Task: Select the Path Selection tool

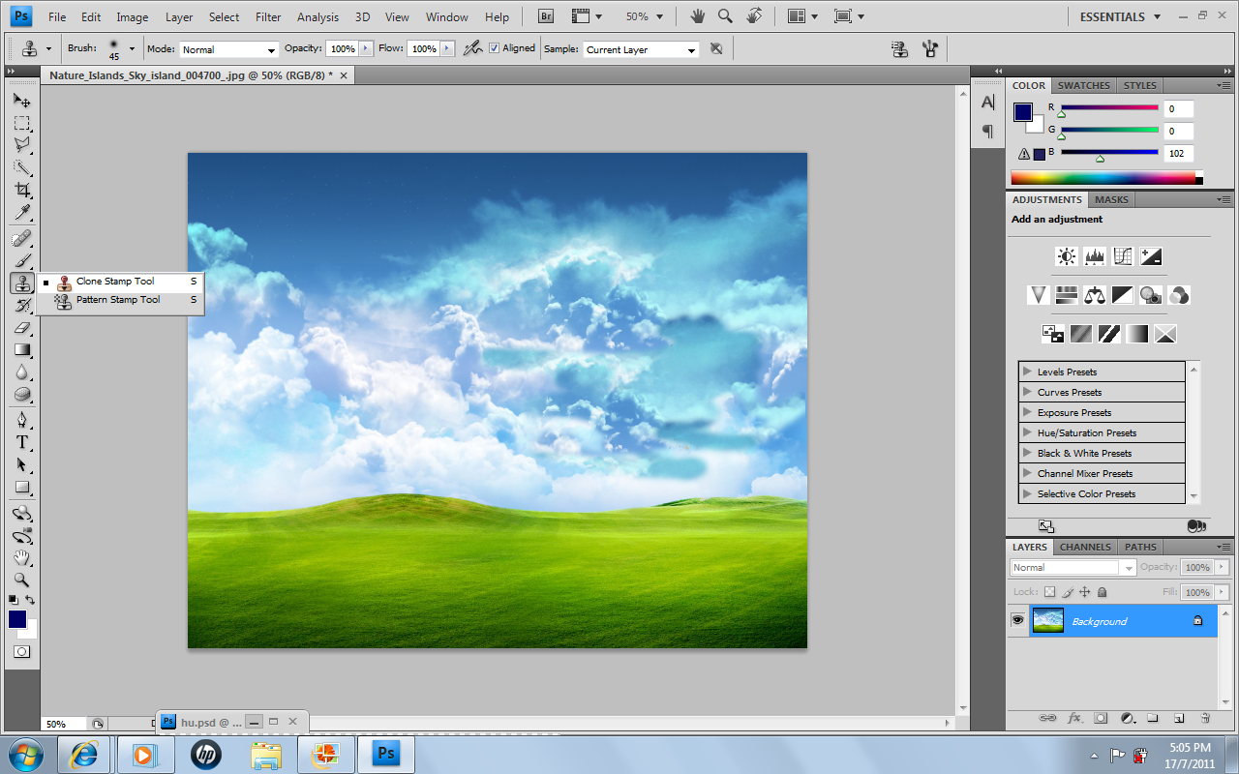Action: tap(21, 464)
